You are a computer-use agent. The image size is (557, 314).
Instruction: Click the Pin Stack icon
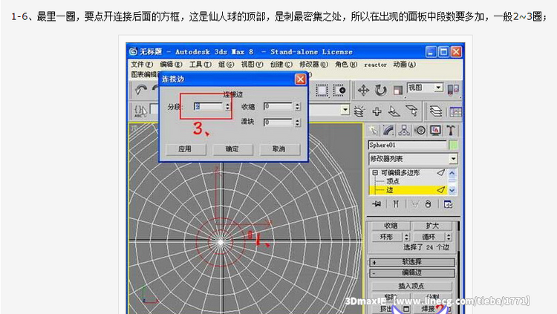[377, 204]
